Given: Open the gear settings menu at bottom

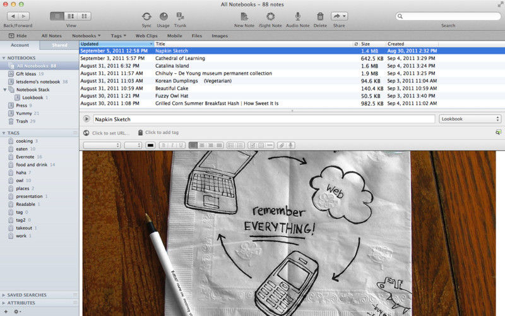Looking at the screenshot, I should [x=17, y=312].
